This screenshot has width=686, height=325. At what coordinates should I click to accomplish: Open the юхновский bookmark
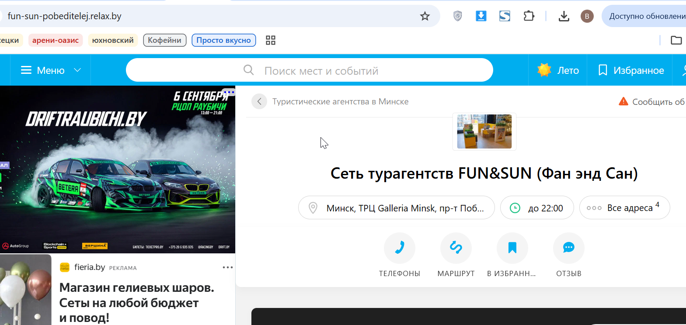click(x=113, y=40)
